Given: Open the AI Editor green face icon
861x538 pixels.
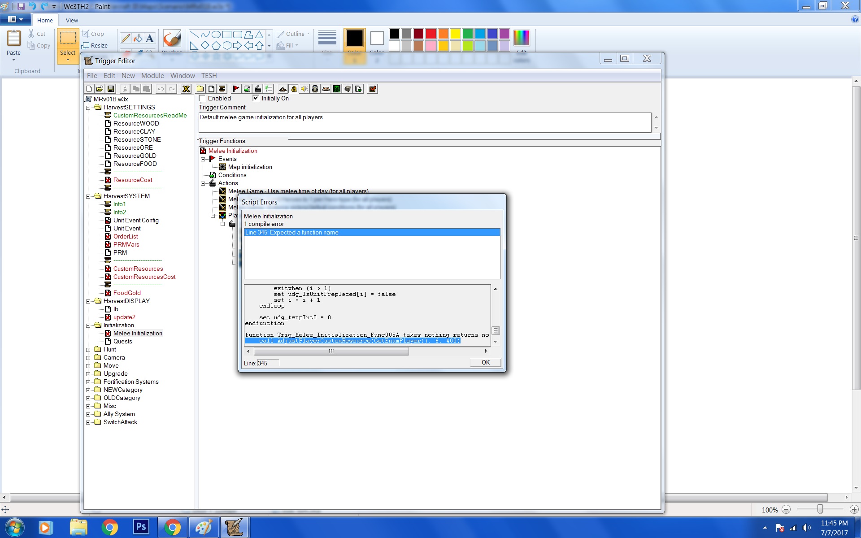Looking at the screenshot, I should coord(337,89).
